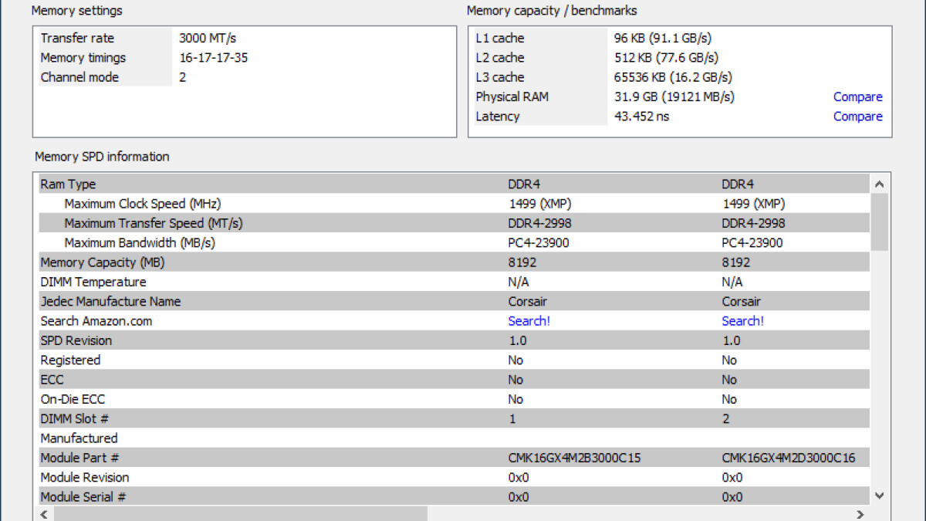Click the horizontal scroll right arrow

[861, 514]
